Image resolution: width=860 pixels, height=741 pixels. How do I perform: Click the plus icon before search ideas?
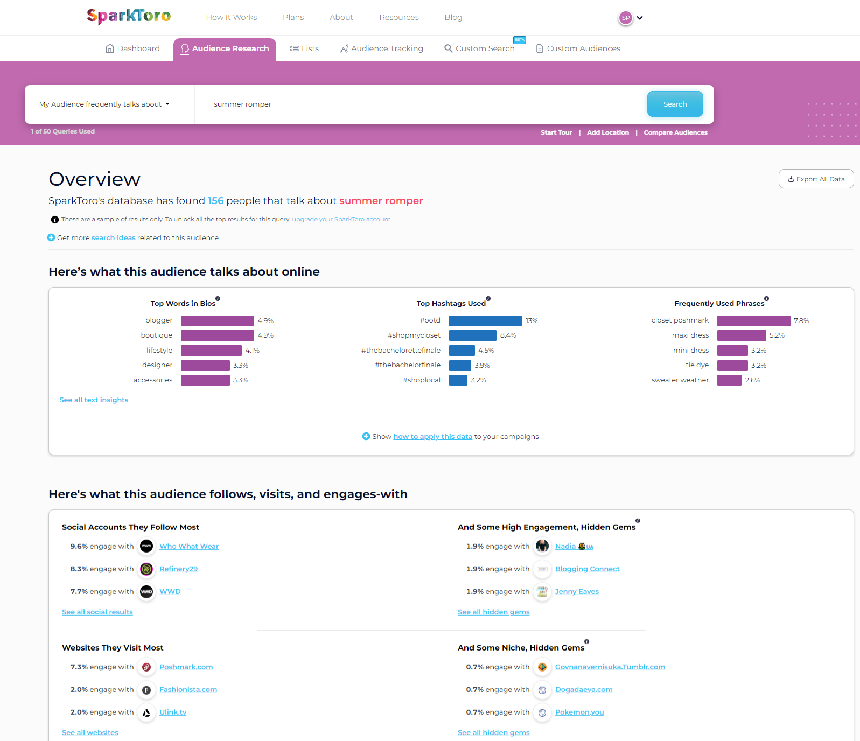(51, 237)
